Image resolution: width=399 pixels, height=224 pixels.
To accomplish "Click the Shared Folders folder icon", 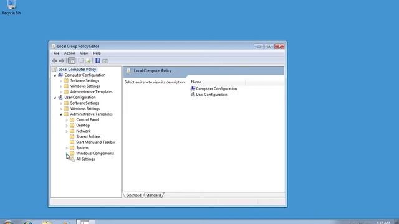I will pos(72,137).
